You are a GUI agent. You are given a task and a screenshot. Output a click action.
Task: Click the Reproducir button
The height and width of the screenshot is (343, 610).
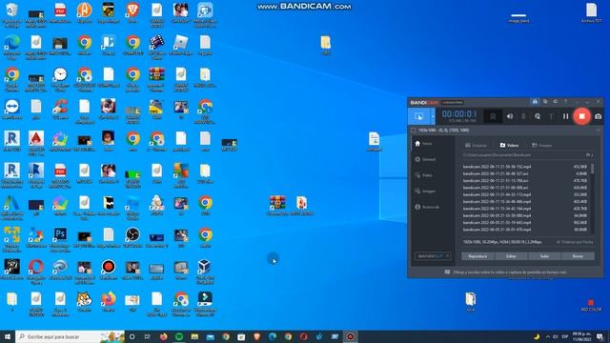(x=478, y=256)
